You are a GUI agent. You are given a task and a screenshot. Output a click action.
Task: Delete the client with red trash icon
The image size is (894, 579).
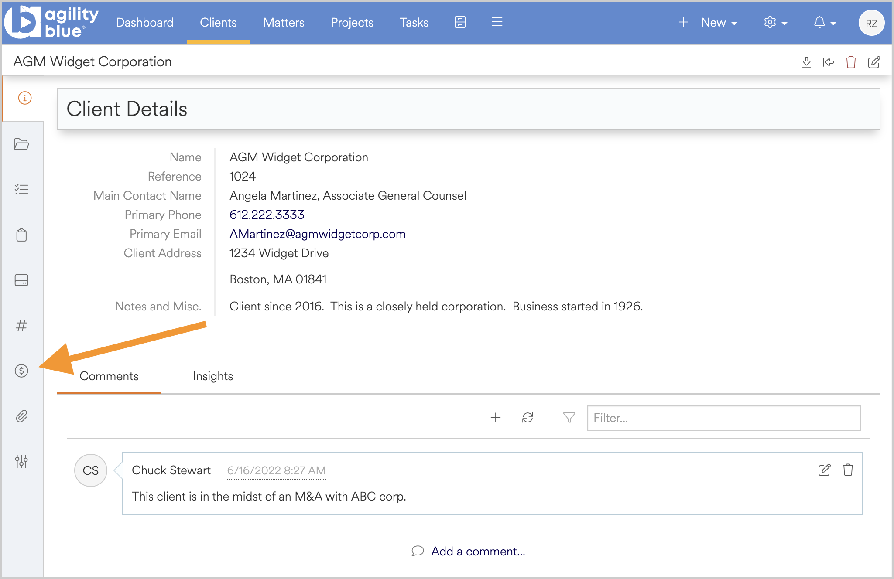[x=851, y=62]
